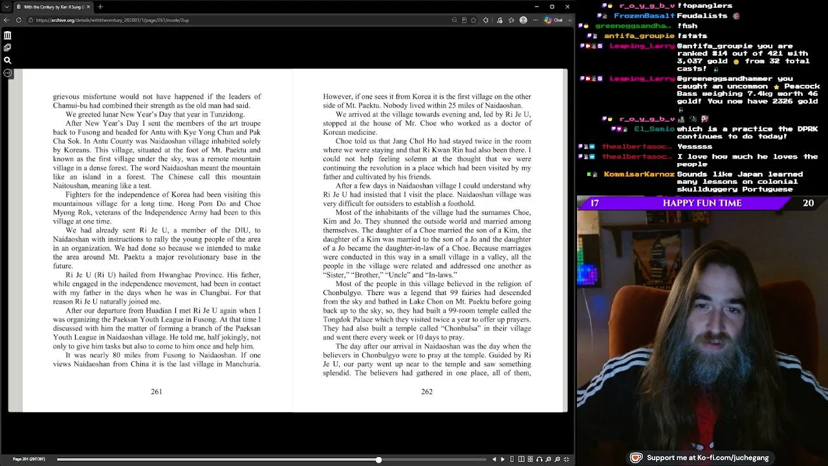The width and height of the screenshot is (828, 466).
Task: Click the 'HAPPY FUN TIME' overlay title
Action: (702, 203)
